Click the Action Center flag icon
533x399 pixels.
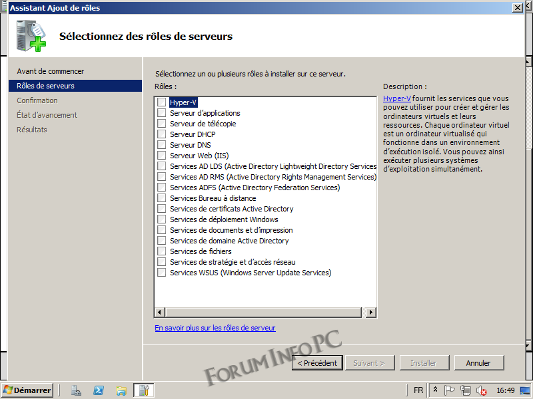point(449,390)
